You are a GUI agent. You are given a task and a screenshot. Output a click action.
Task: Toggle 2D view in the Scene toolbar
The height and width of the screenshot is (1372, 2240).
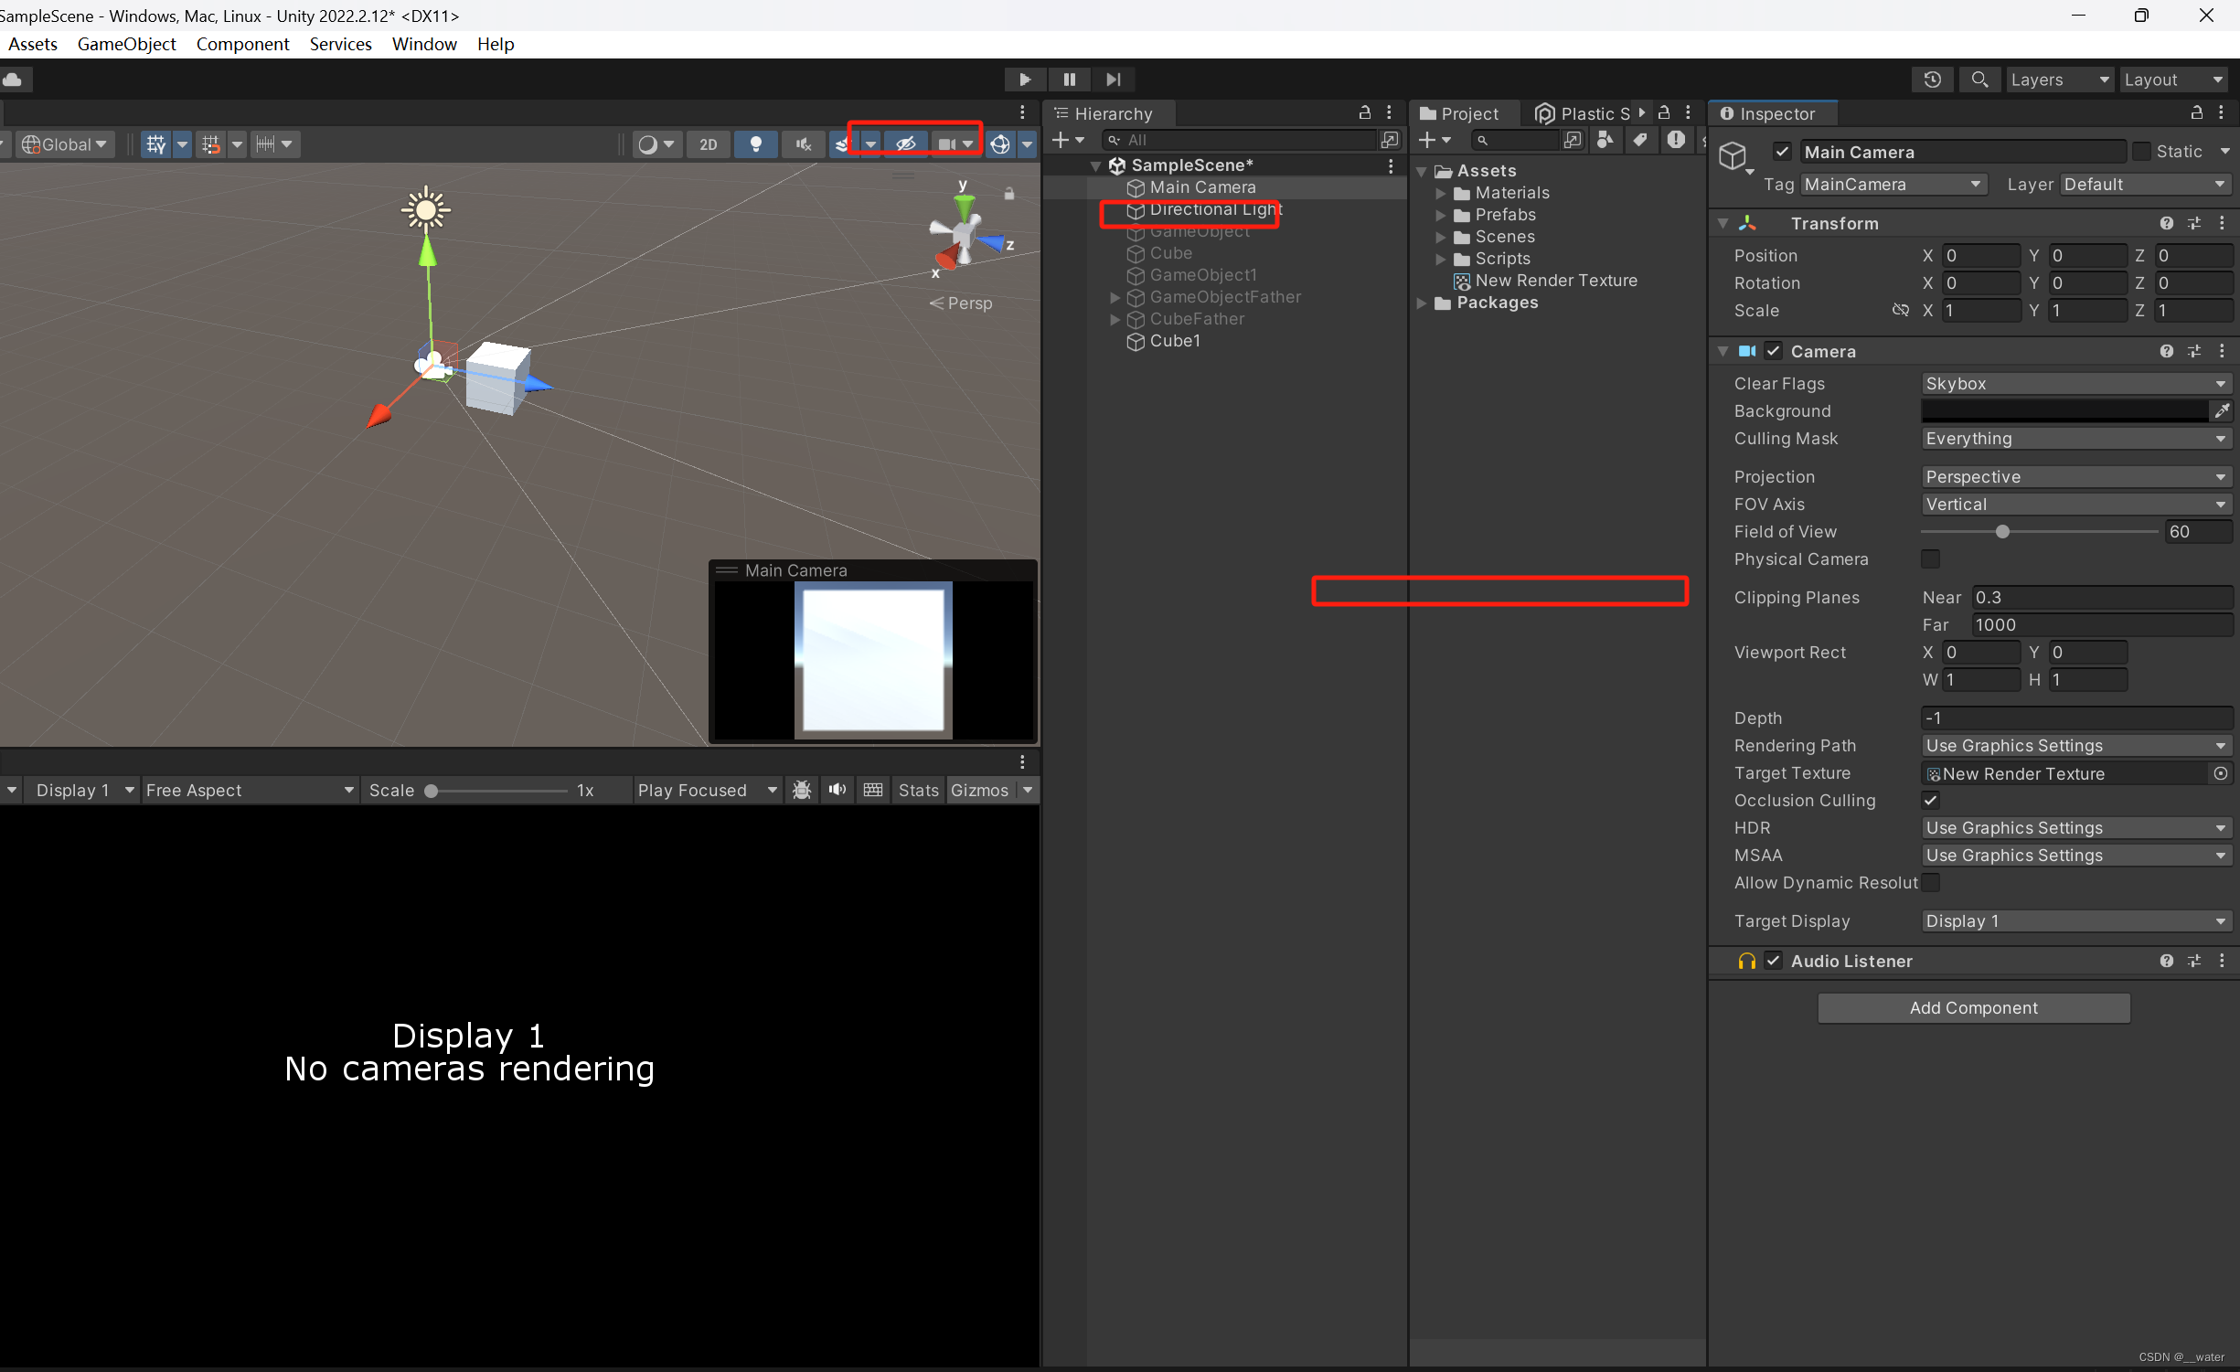tap(709, 144)
